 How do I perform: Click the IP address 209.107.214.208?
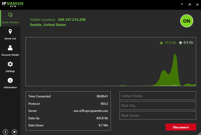click(72, 20)
